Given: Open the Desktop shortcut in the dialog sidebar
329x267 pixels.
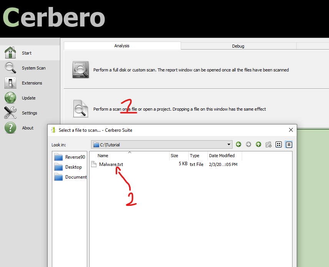Looking at the screenshot, I should pyautogui.click(x=73, y=167).
